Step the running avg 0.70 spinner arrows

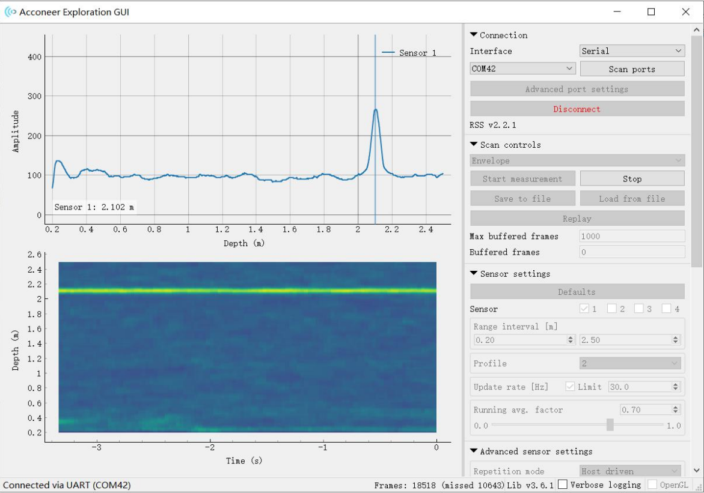point(676,409)
